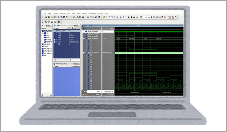Viewport: 227px width, 132px height.
Task: Close the Processes (Active) panel
Action: (79, 64)
